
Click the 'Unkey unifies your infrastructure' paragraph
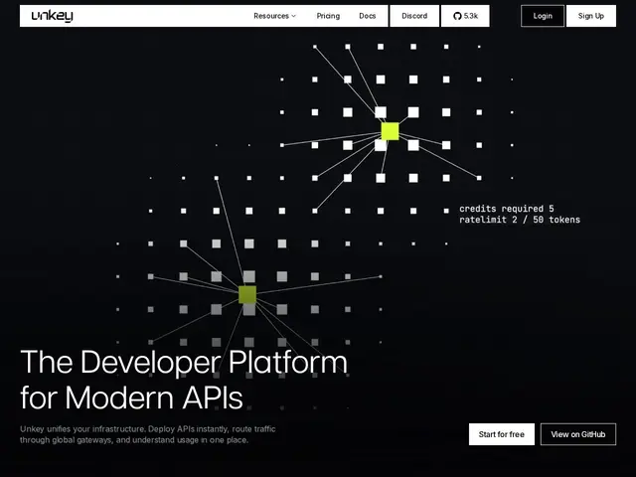(x=148, y=434)
